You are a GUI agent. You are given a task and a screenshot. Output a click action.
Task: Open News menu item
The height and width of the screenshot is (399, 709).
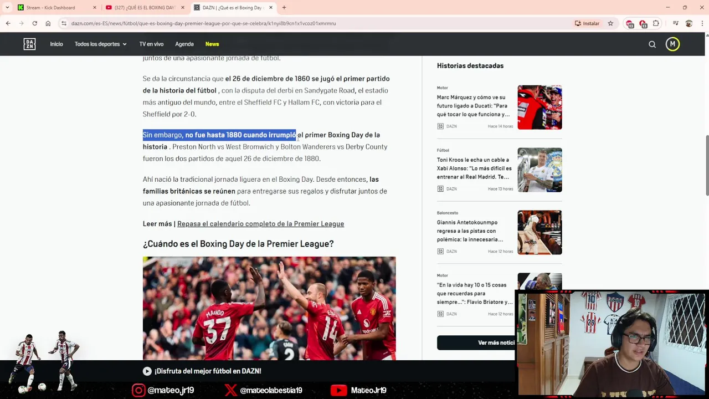[x=212, y=44]
